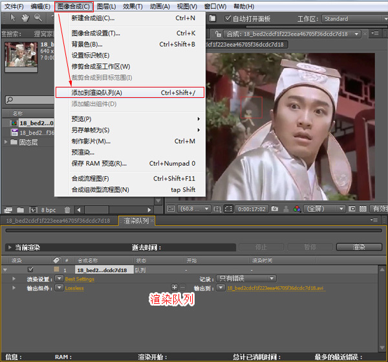The image size is (388, 362).
Task: Choose 添加到渲染队列(A) menu item
Action: [130, 93]
